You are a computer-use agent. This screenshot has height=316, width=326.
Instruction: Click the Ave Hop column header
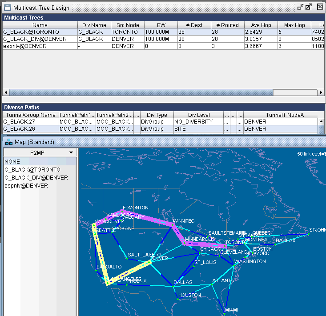[x=261, y=25]
